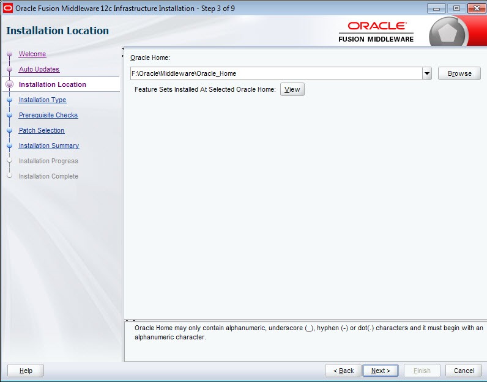Click the Oracle Home label
Screen dimensions: 487x384
click(150, 57)
